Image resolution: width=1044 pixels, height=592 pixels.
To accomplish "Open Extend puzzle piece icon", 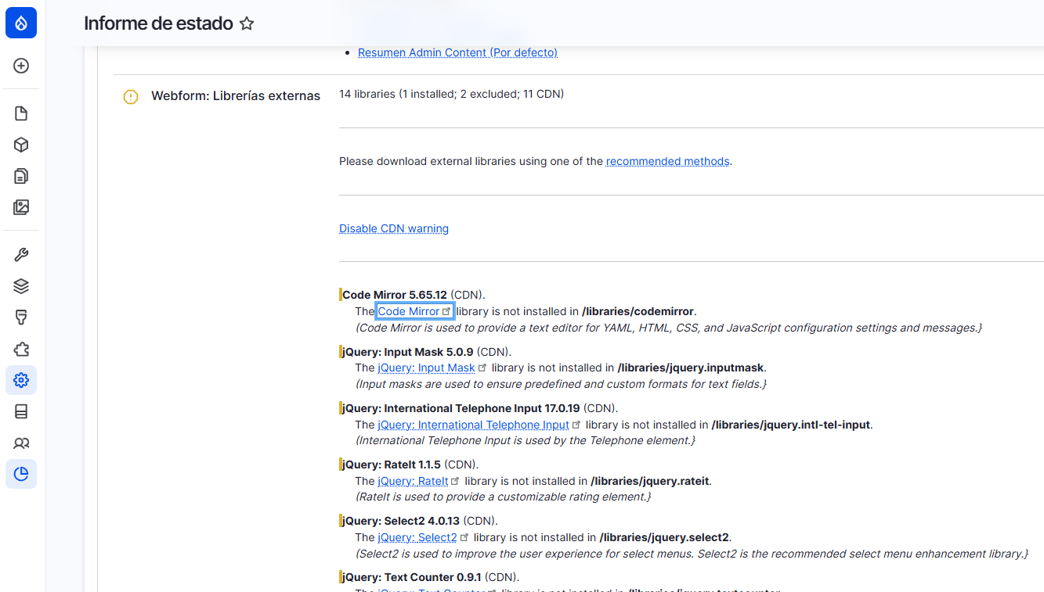I will coord(21,349).
